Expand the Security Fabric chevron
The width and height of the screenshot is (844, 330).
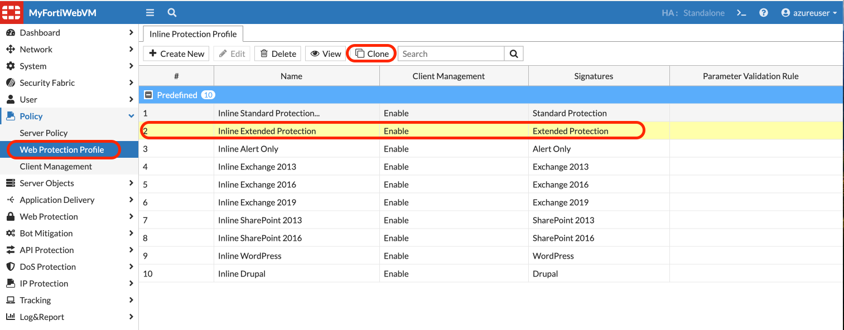point(131,83)
